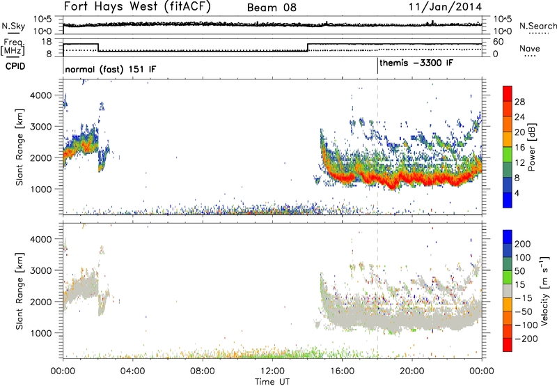
Task: Click the power panel 'Slant Range [km]' label
Action: (19, 147)
